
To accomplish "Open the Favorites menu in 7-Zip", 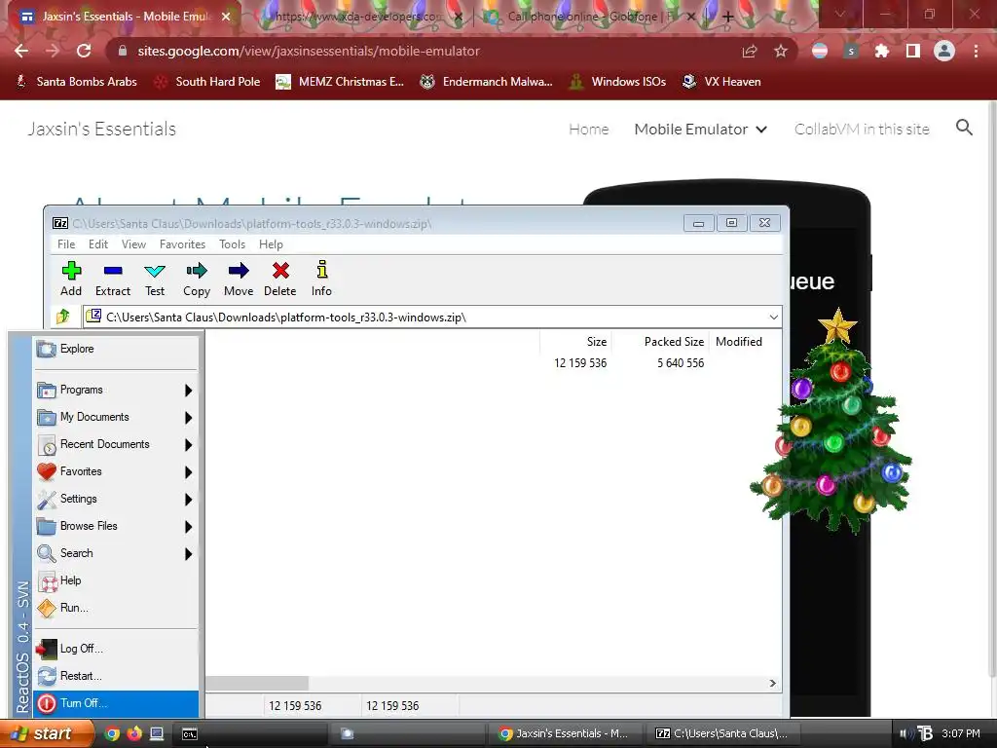I will pos(182,244).
